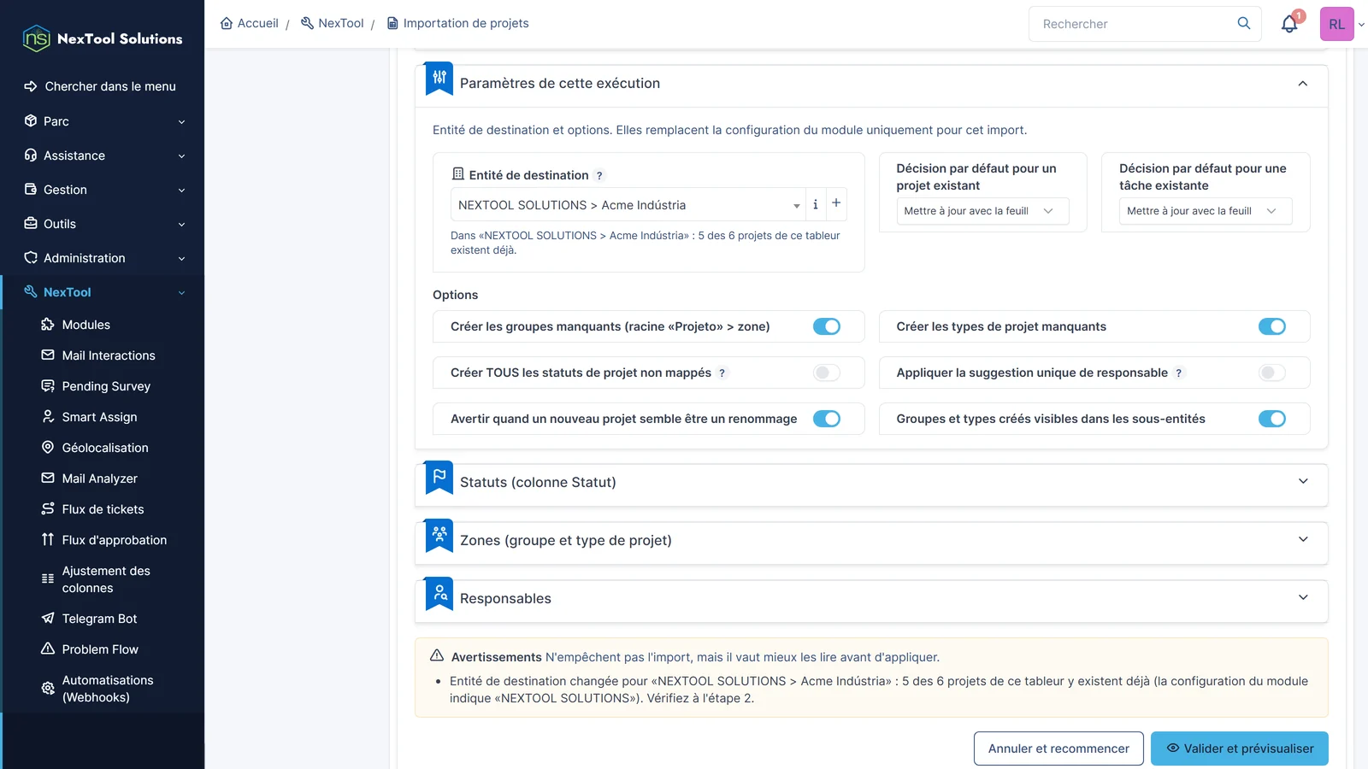Toggle Créer les types de projet manquants
The height and width of the screenshot is (769, 1368).
pyautogui.click(x=1272, y=326)
